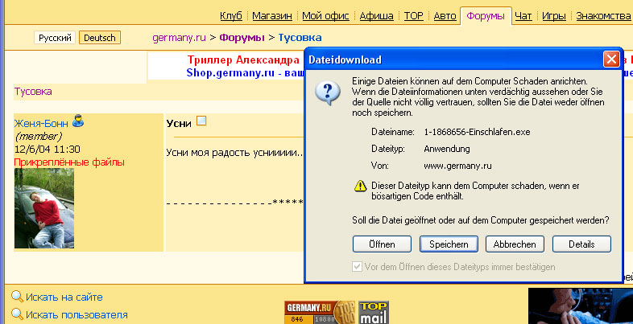The image size is (633, 324).
Task: Open Искать пользователя search link
Action: (77, 314)
